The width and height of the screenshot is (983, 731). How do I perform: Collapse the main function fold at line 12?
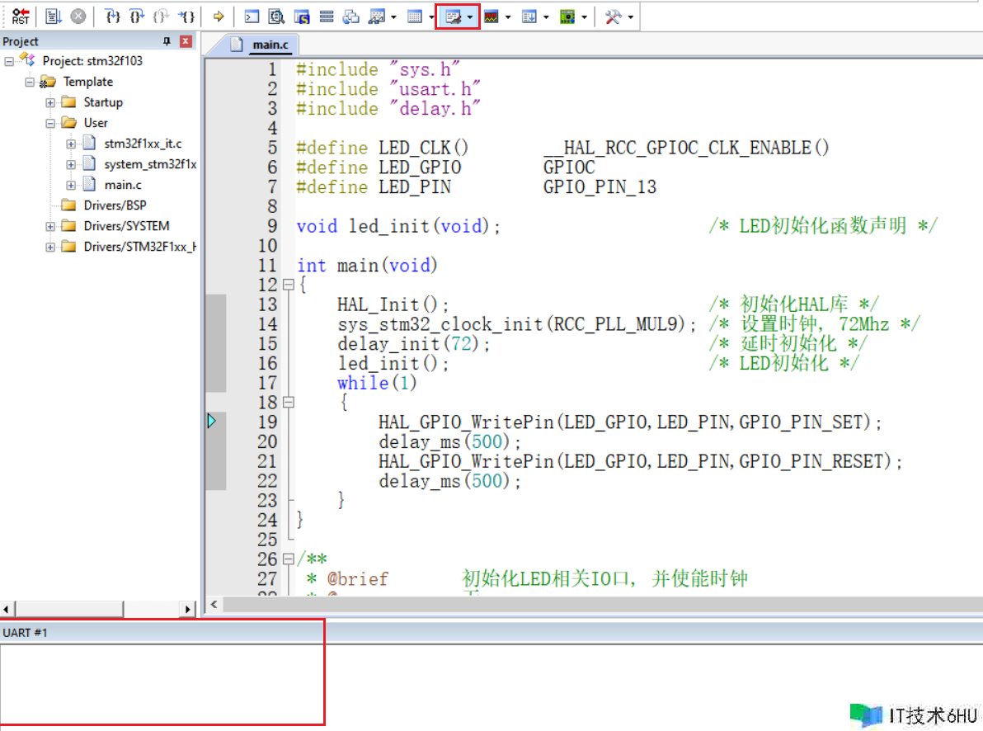pyautogui.click(x=289, y=285)
